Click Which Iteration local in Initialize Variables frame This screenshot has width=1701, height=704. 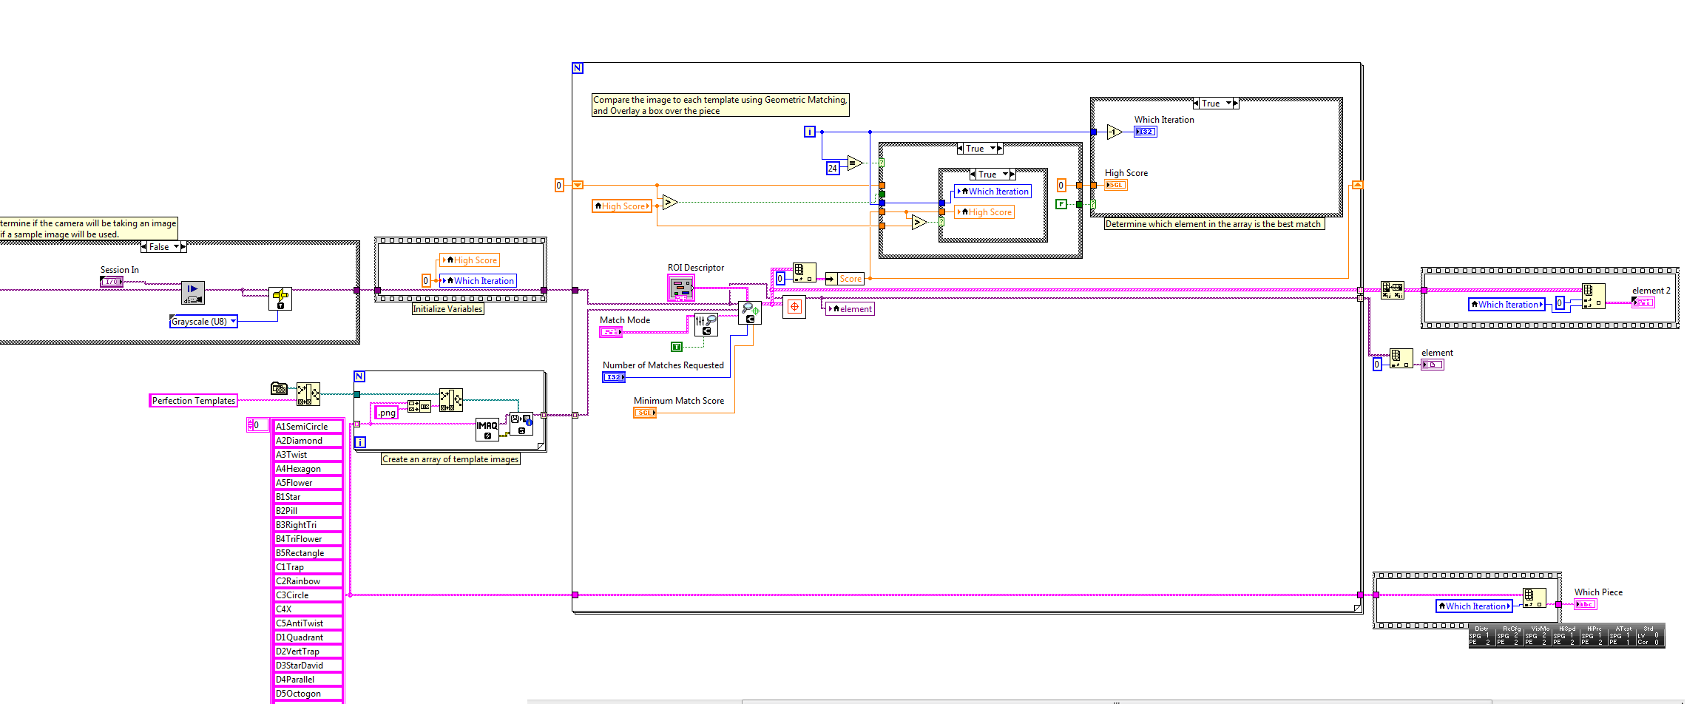point(478,281)
